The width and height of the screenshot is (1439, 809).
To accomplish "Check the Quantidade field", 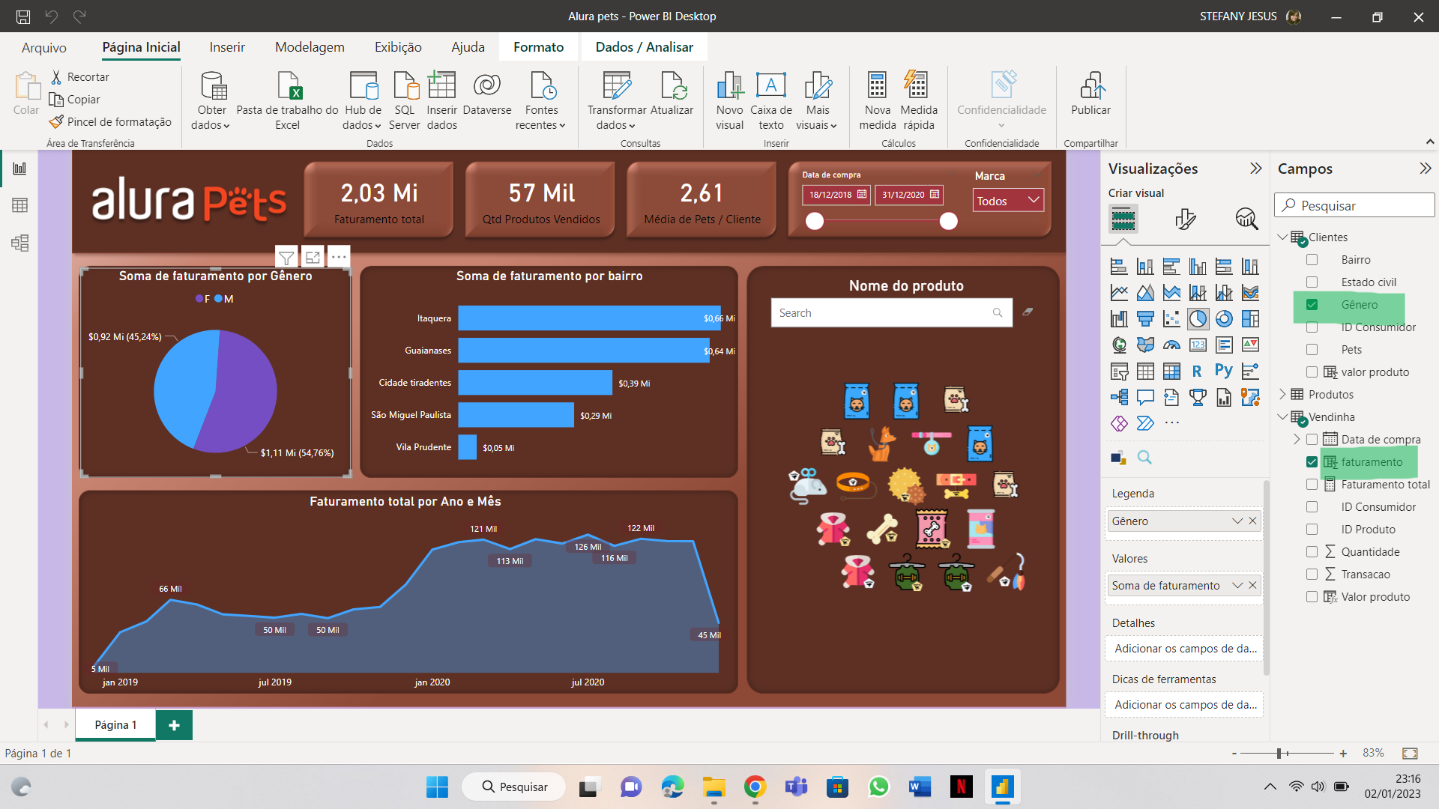I will click(1312, 552).
